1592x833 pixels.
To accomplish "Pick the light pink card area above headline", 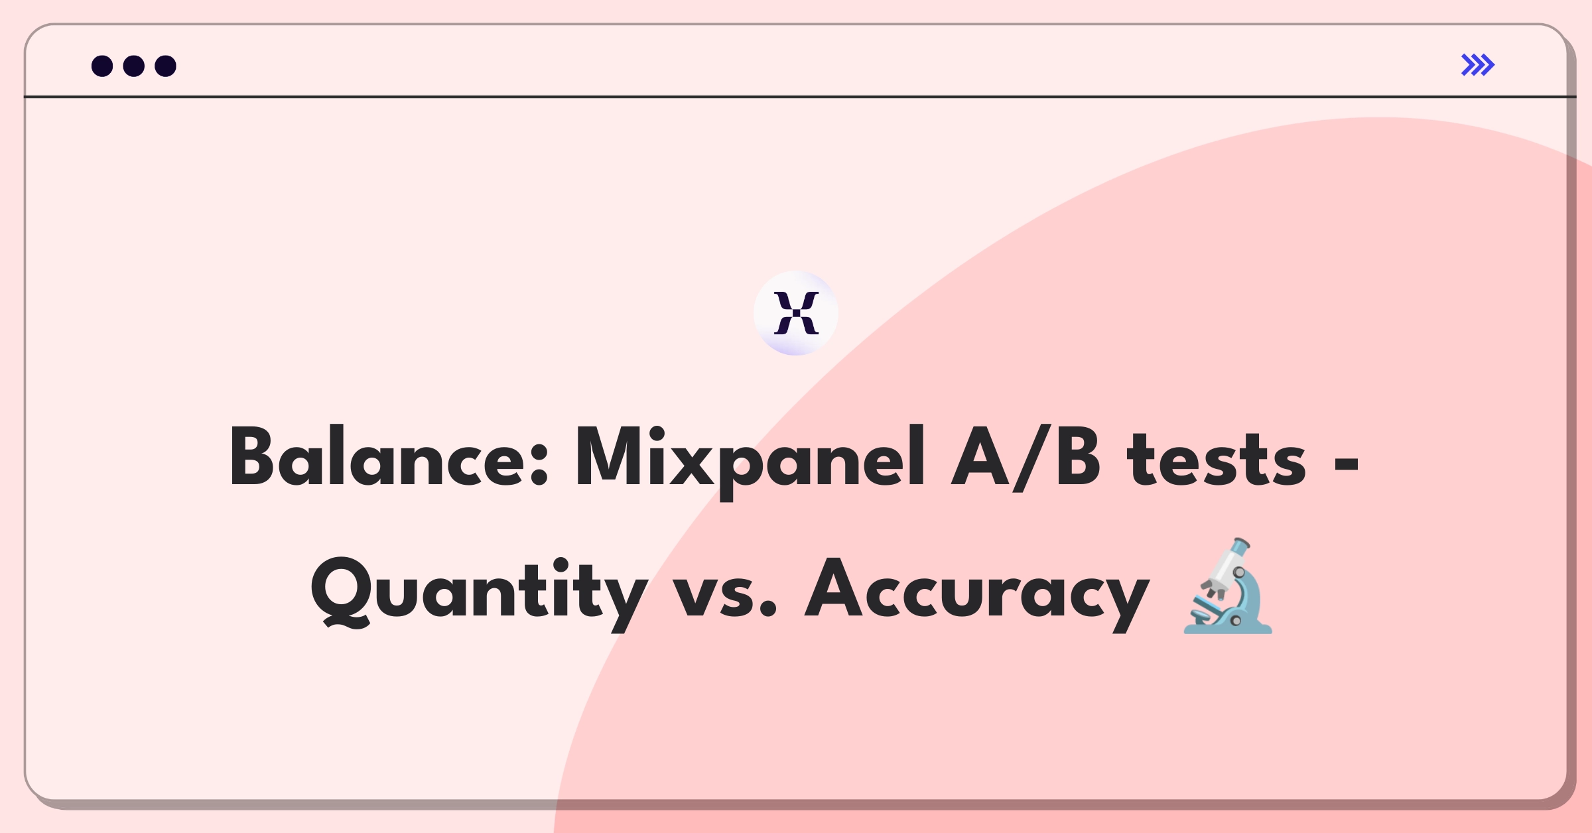I will point(464,232).
